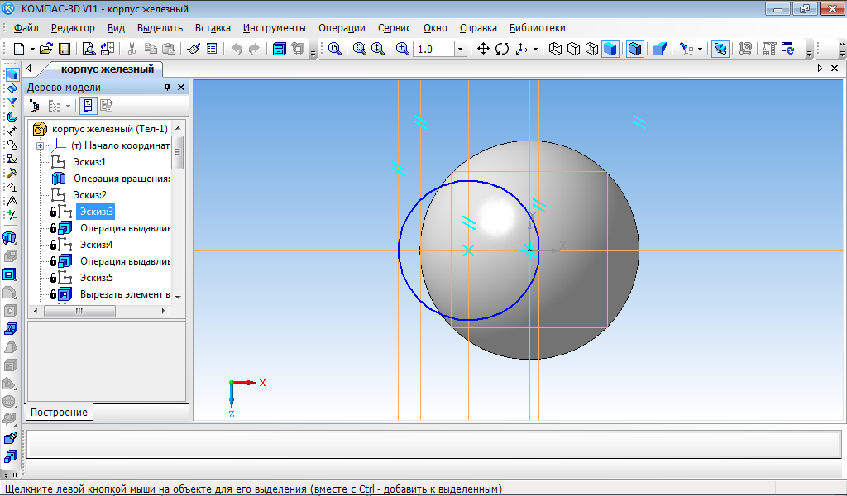The width and height of the screenshot is (847, 496).
Task: Toggle the perspective projection button
Action: [x=659, y=50]
